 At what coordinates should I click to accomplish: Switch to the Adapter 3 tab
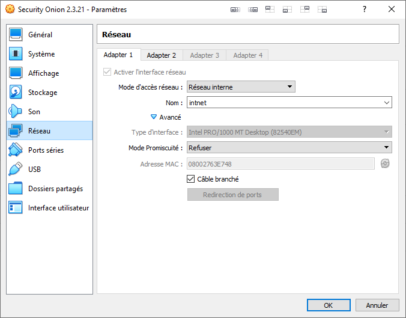(204, 55)
